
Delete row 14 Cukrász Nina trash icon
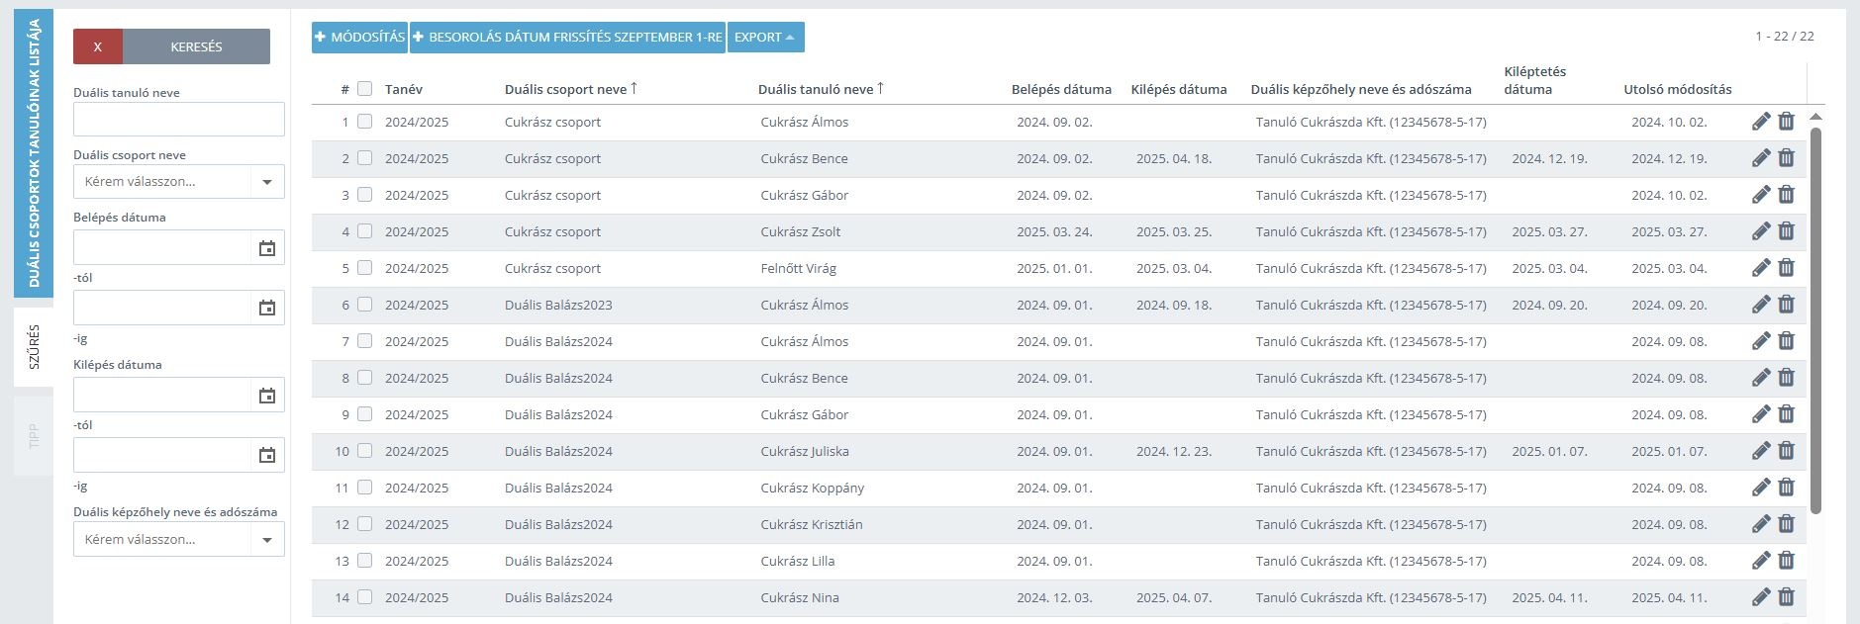[x=1786, y=597]
